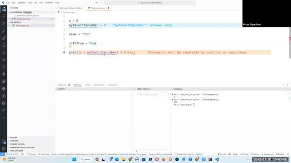The width and height of the screenshot is (291, 163).
Task: Open Zoom app from taskbar
Action: pos(190,159)
